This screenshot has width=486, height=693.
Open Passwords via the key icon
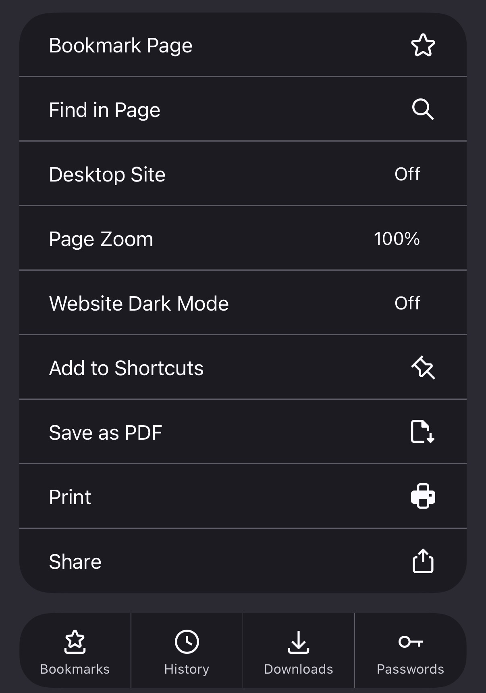click(x=410, y=642)
